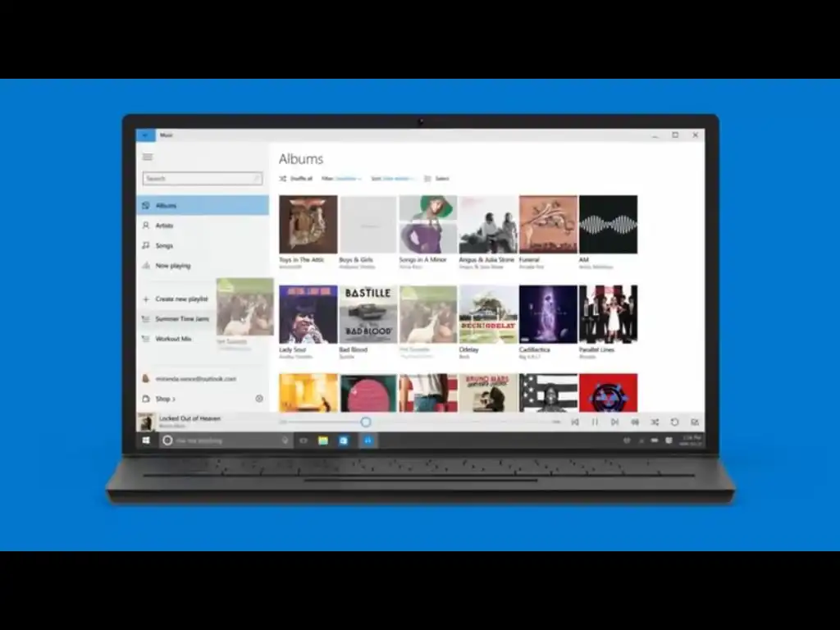Open Songs in A Minor album

tap(428, 225)
